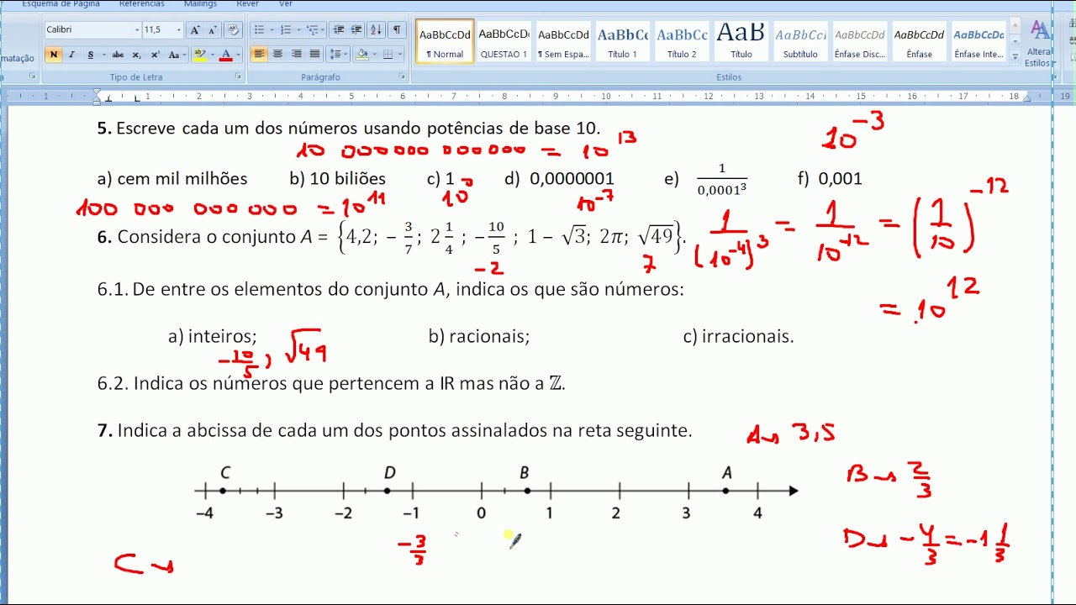Screen dimensions: 1076x605
Task: Click the right indent marker on ruler
Action: (x=1026, y=98)
